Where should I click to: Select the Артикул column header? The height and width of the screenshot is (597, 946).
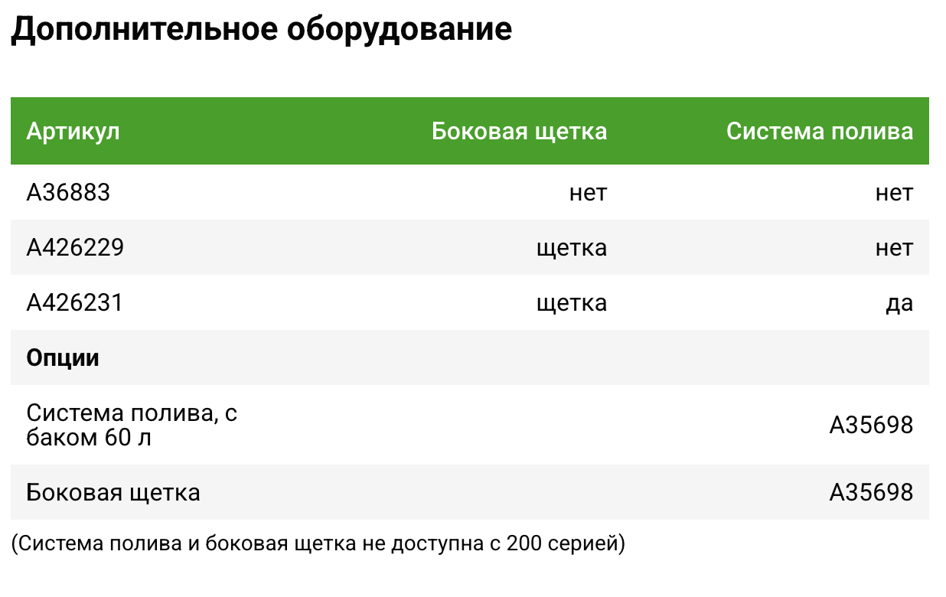73,131
